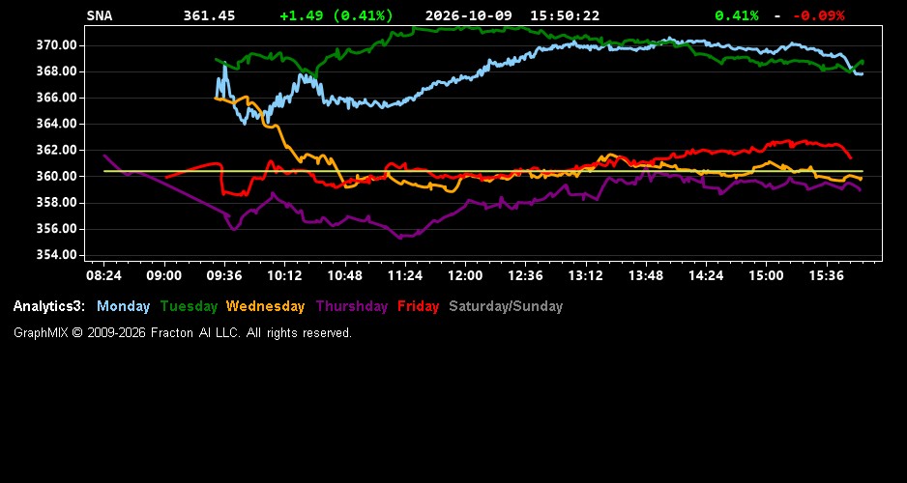Viewport: 907px width, 483px height.
Task: Click the SNA ticker symbol
Action: click(99, 15)
